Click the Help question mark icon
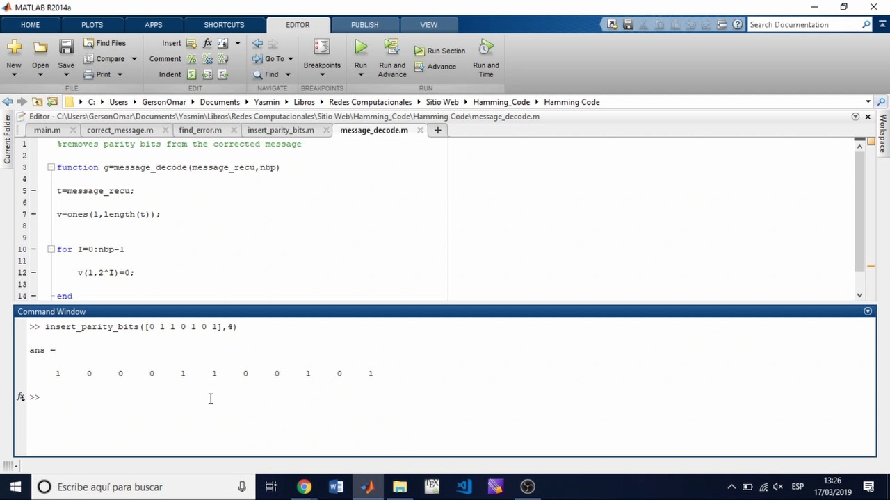 pyautogui.click(x=737, y=24)
